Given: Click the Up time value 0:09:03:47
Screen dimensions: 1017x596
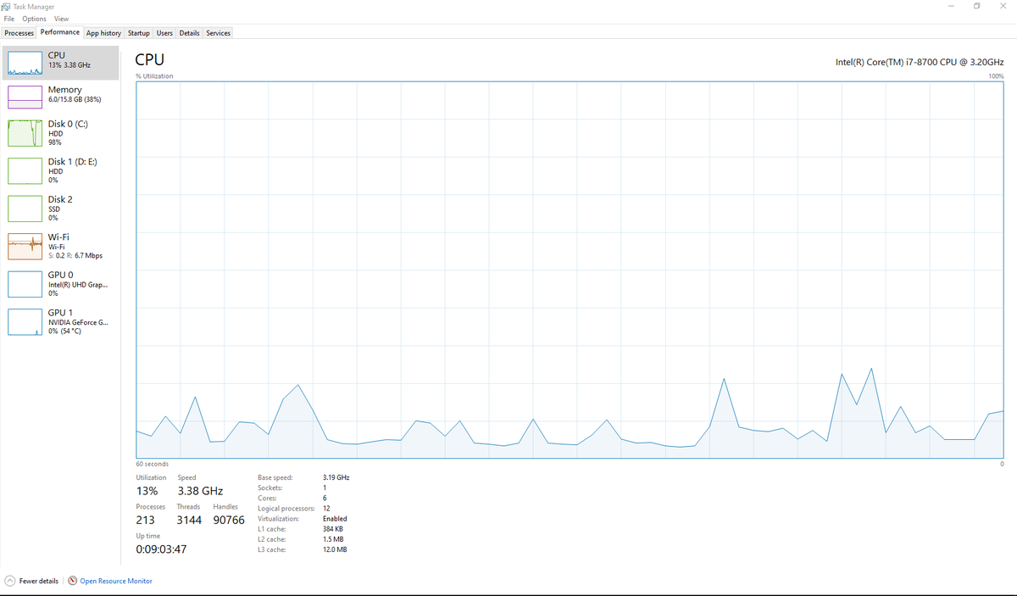Looking at the screenshot, I should tap(161, 549).
